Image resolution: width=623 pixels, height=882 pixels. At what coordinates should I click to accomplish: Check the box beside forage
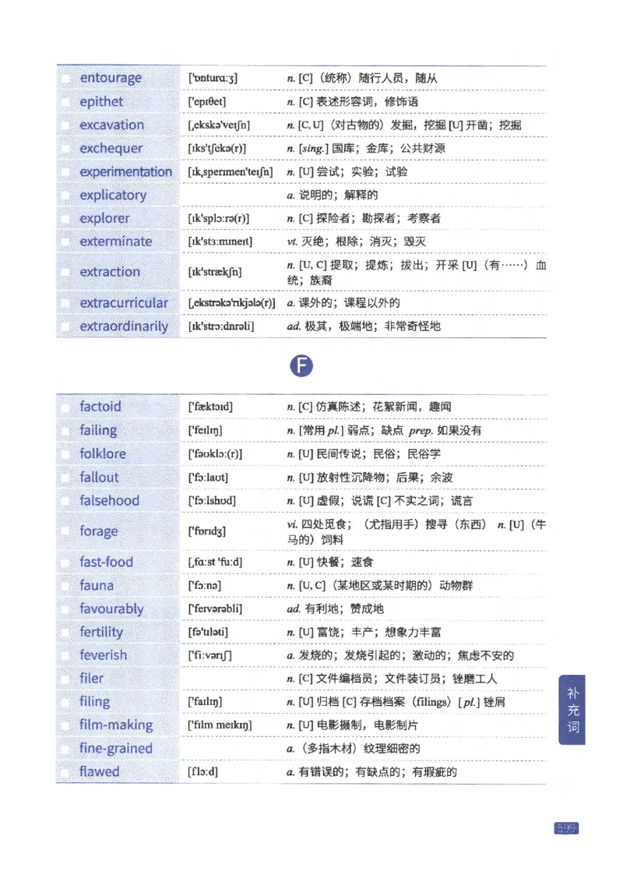[65, 531]
